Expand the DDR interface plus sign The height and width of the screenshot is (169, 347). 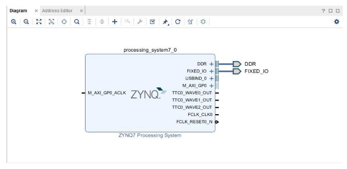[x=212, y=64]
